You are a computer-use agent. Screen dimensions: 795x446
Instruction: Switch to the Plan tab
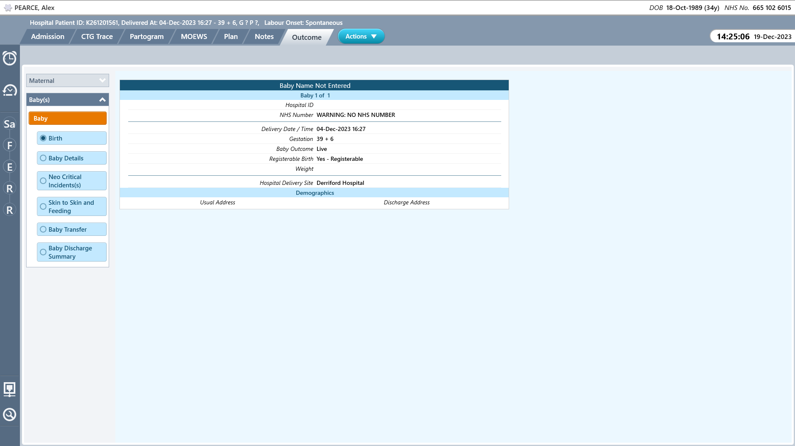[231, 36]
